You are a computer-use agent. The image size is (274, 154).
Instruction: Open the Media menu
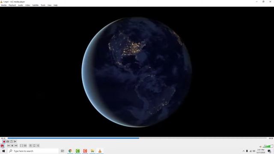tap(4, 5)
